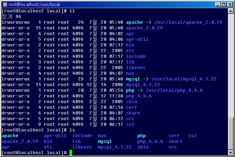Click the /usr/local/apache_2.0.59 target path
The width and height of the screenshot is (235, 157).
[x=188, y=22]
